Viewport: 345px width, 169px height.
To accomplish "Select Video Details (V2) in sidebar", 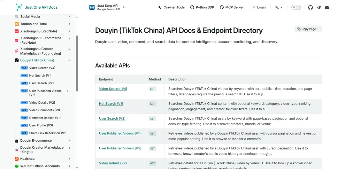I will coord(42,103).
